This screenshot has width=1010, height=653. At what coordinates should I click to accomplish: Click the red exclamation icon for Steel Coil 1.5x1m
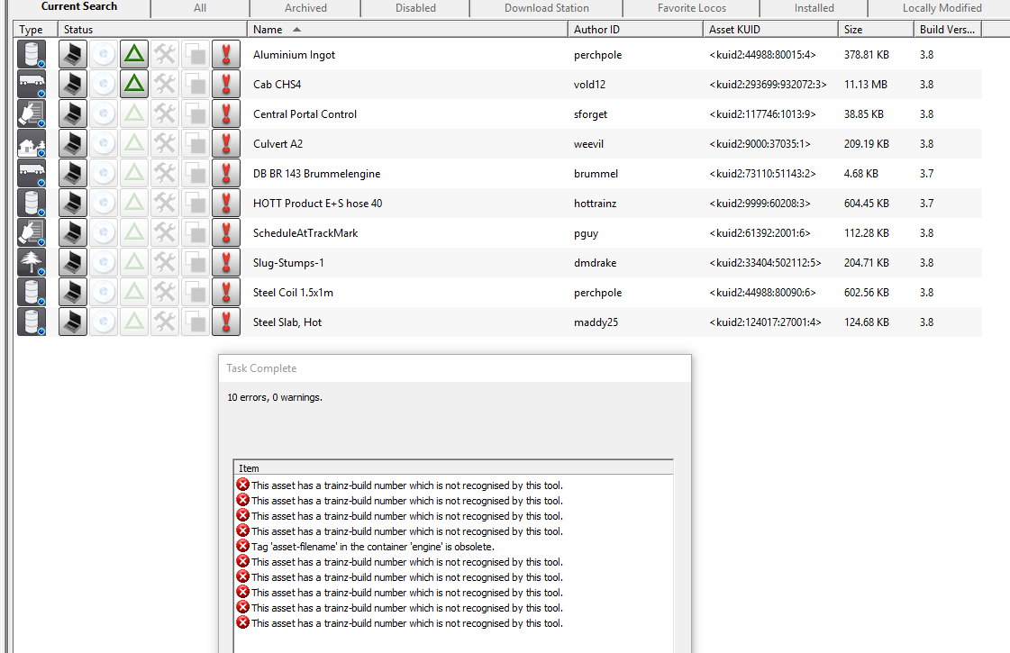(x=226, y=293)
